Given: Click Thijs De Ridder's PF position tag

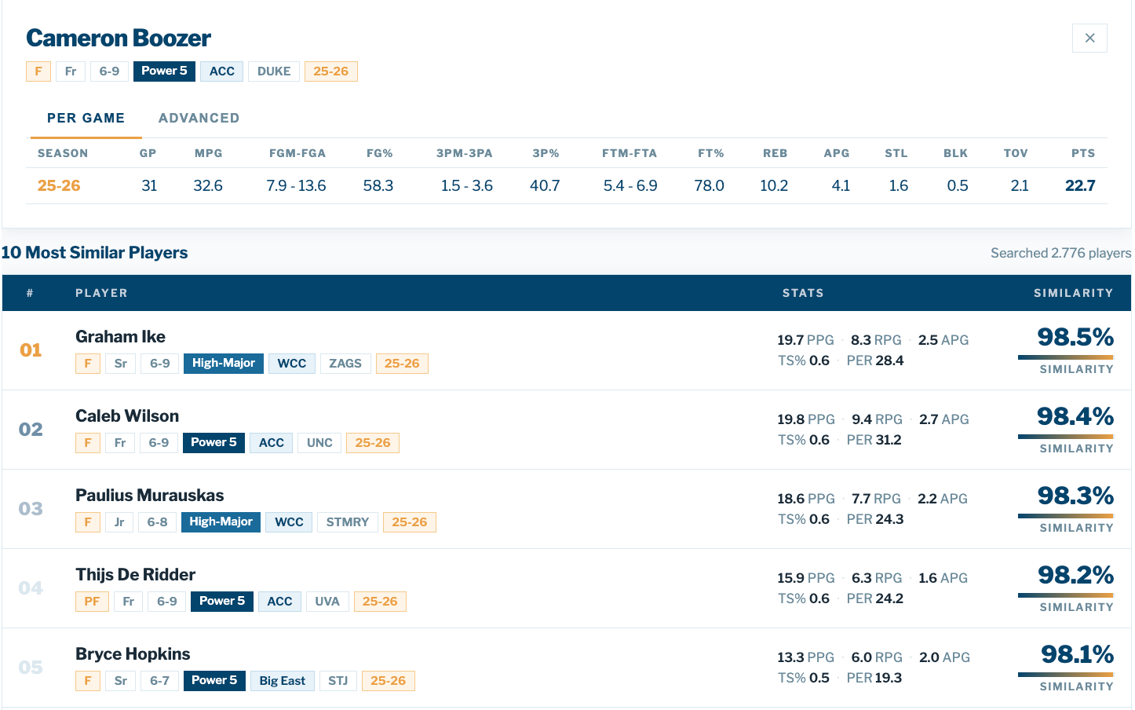Looking at the screenshot, I should (92, 602).
